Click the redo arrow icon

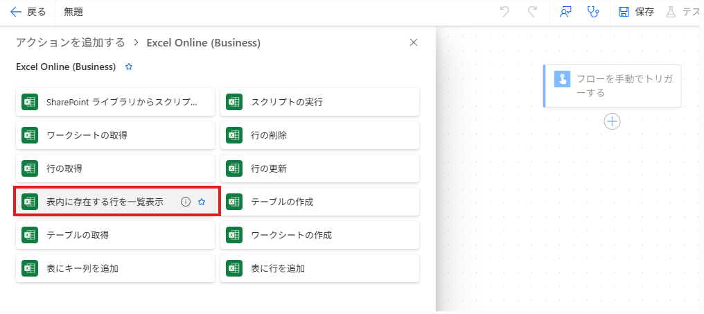pyautogui.click(x=532, y=12)
